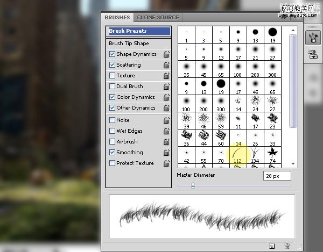Check the Protect Texture checkbox
323x252 pixels.
coord(112,163)
